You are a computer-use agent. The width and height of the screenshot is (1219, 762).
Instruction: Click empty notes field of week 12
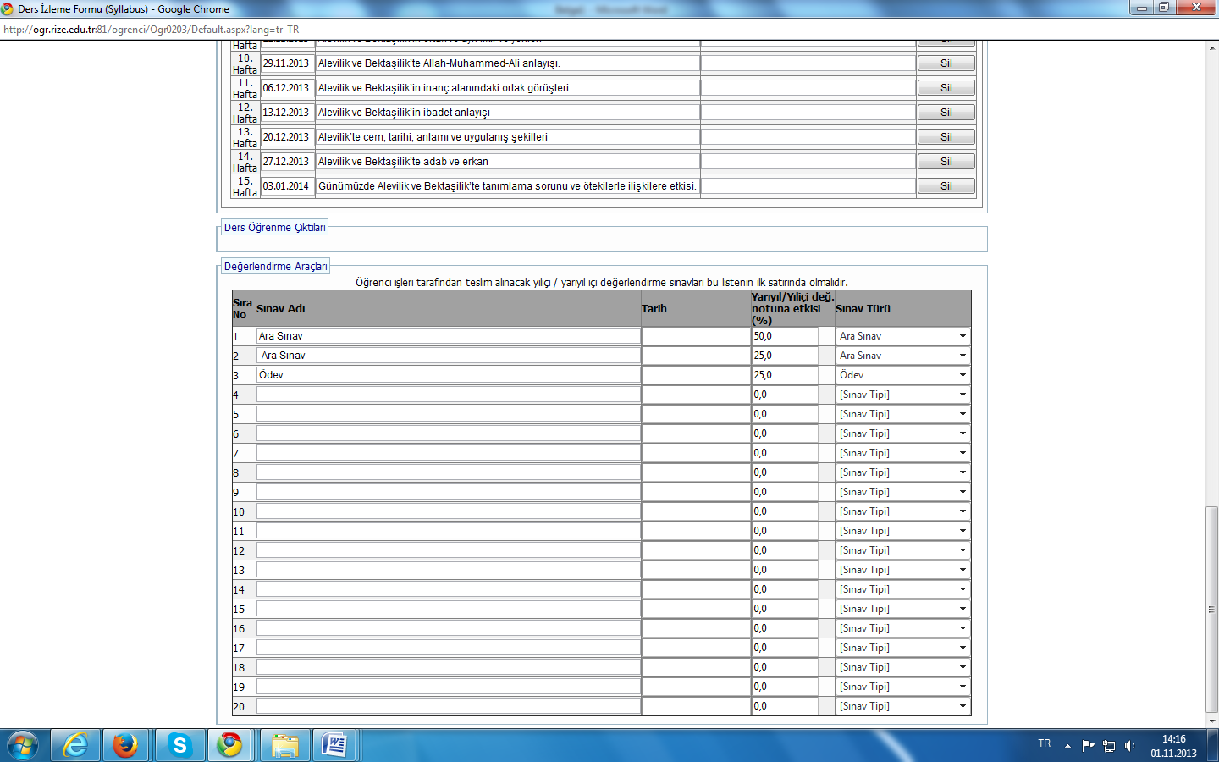tap(808, 113)
